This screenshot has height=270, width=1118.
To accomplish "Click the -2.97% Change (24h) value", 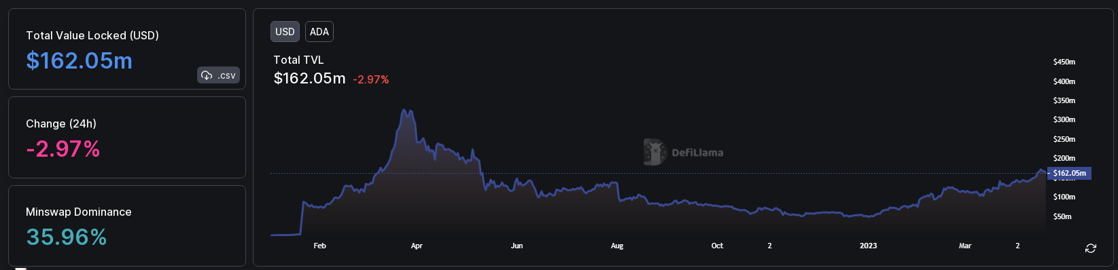I will 63,149.
